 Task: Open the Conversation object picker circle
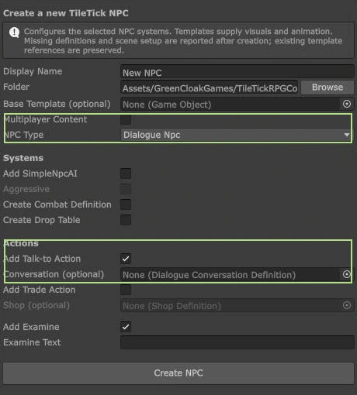(x=347, y=274)
